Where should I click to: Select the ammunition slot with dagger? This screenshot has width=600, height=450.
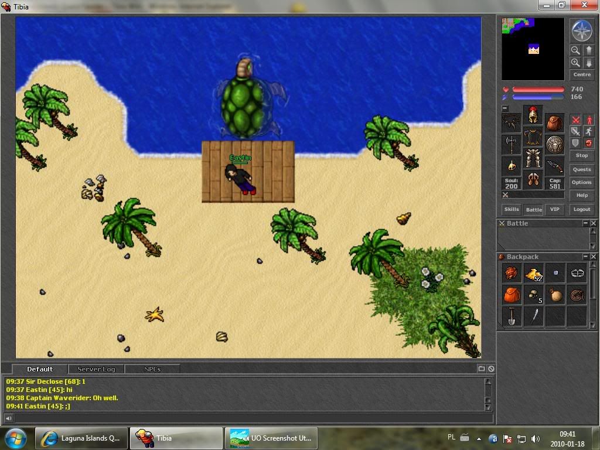click(554, 166)
